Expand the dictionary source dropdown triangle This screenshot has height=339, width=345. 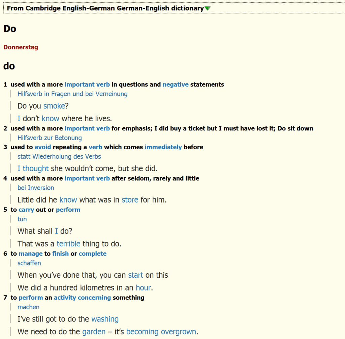tap(207, 8)
